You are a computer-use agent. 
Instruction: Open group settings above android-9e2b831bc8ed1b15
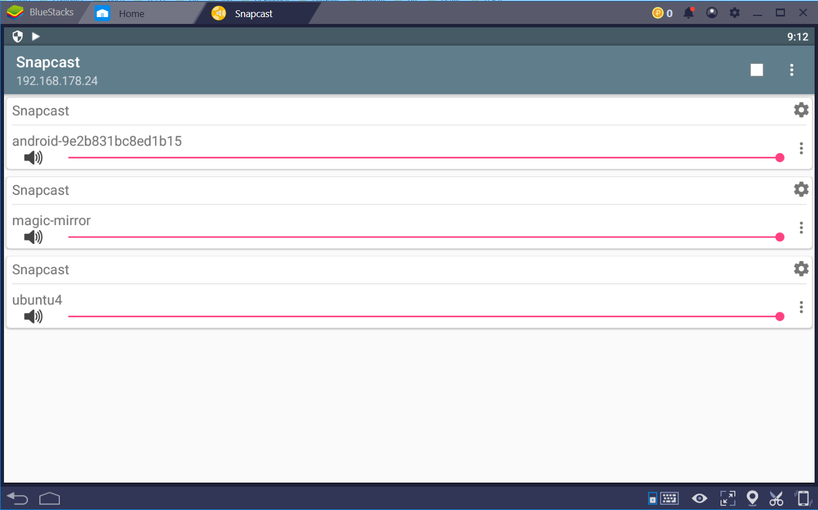[801, 110]
